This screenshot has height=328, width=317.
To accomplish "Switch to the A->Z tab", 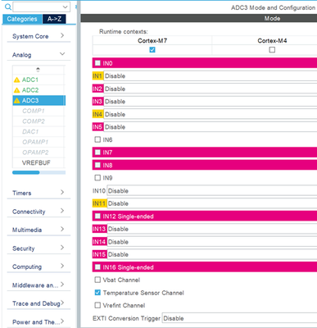I will click(x=54, y=19).
